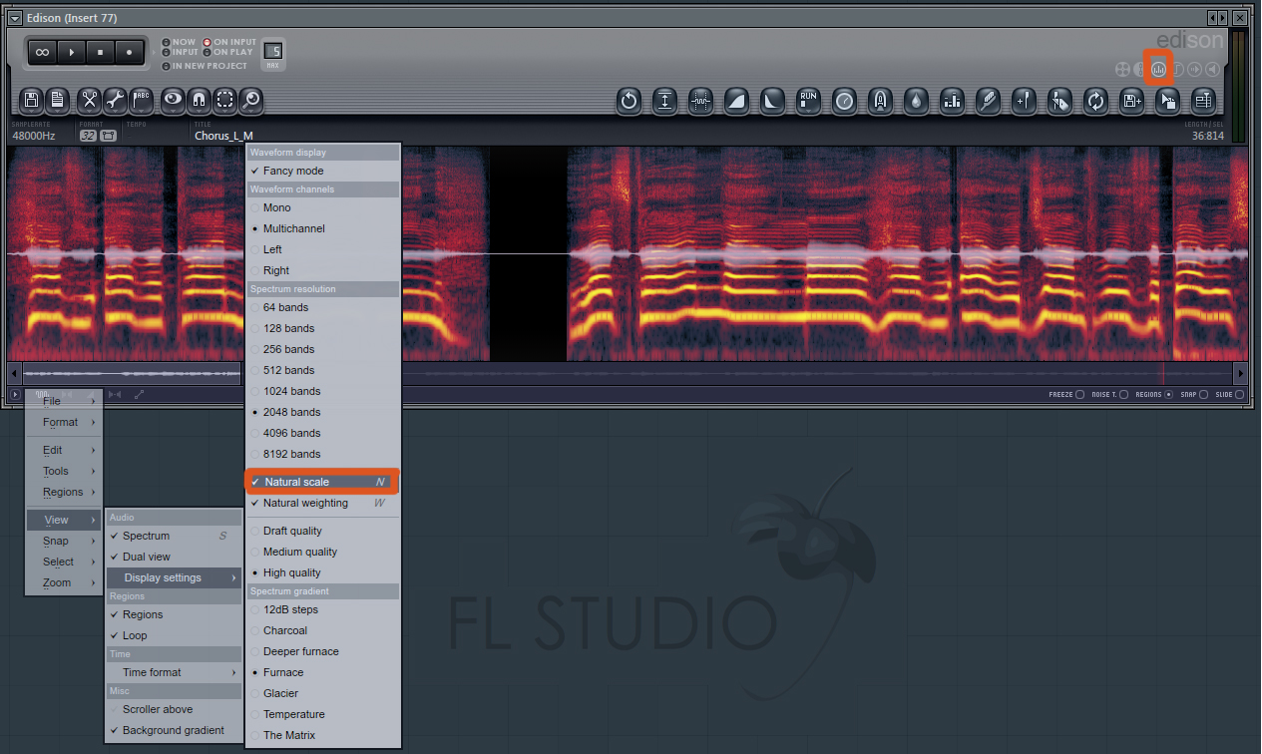Apply the Fade in ramp icon

[737, 100]
